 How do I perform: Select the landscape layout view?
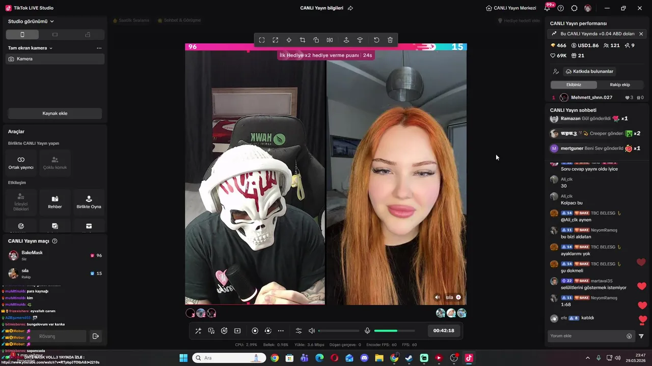coord(55,35)
